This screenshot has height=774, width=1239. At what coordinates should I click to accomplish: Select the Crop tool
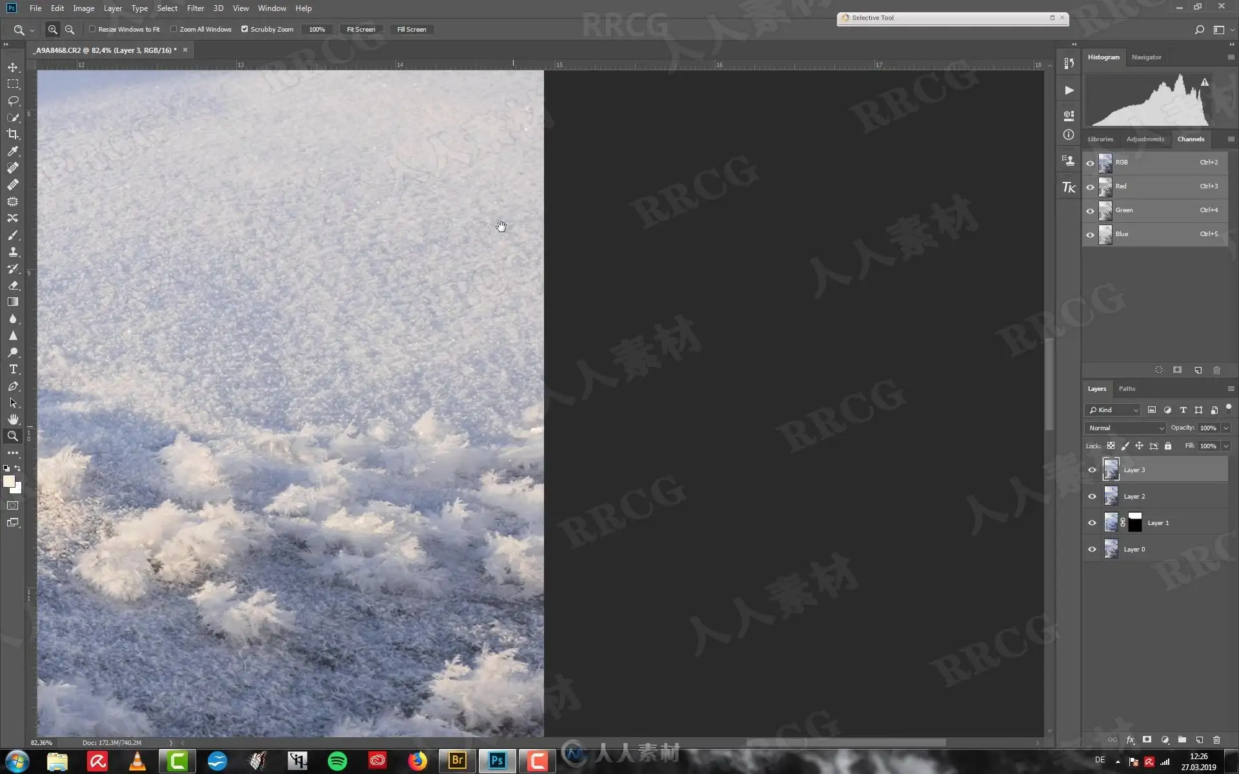point(13,134)
